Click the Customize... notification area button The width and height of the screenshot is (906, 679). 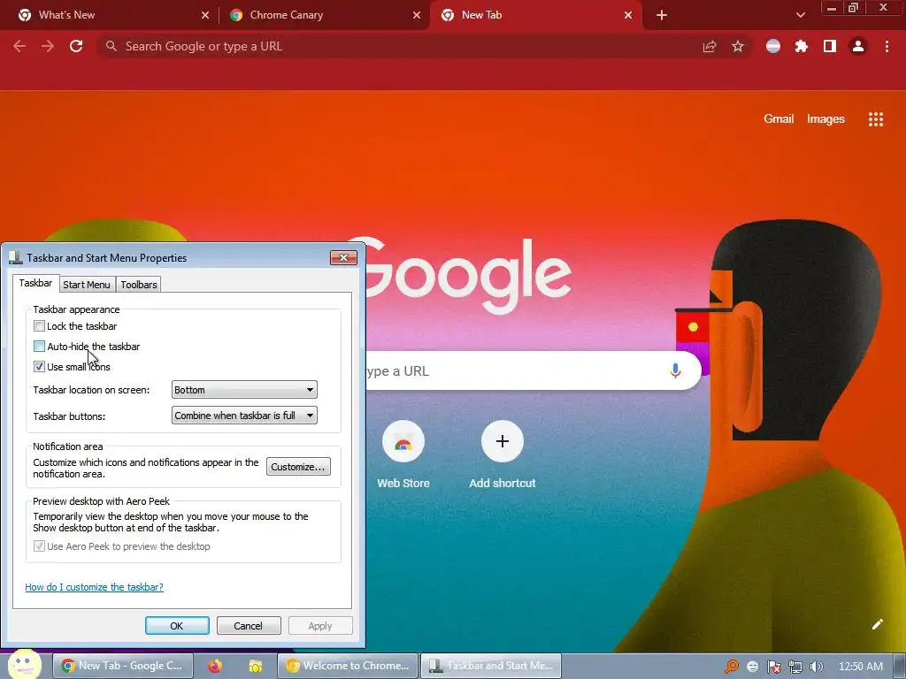(x=298, y=467)
